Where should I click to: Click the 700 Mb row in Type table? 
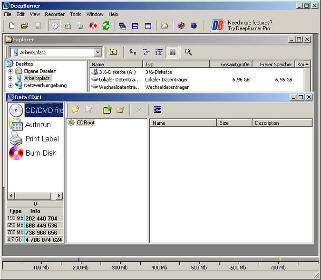(x=35, y=233)
